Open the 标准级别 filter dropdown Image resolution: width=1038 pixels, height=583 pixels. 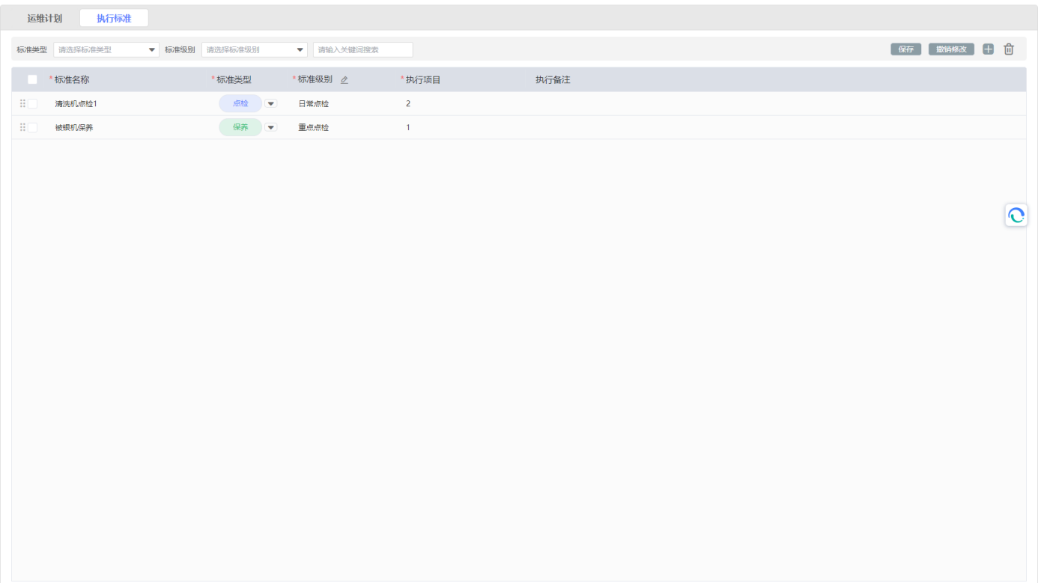[x=254, y=50]
